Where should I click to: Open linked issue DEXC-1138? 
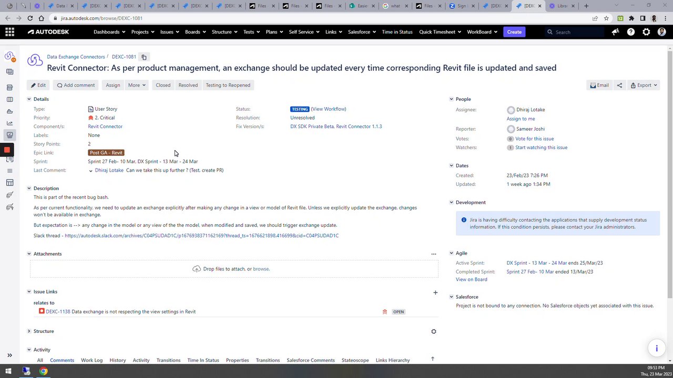pos(58,312)
